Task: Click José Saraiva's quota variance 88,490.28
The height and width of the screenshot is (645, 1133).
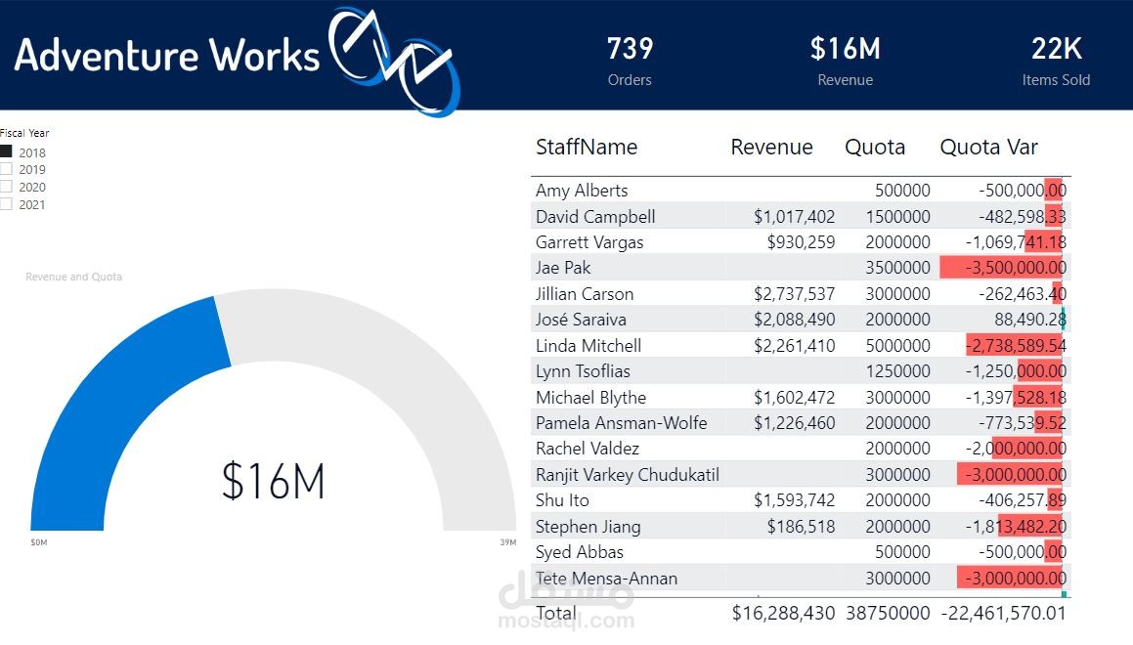Action: pos(1029,320)
